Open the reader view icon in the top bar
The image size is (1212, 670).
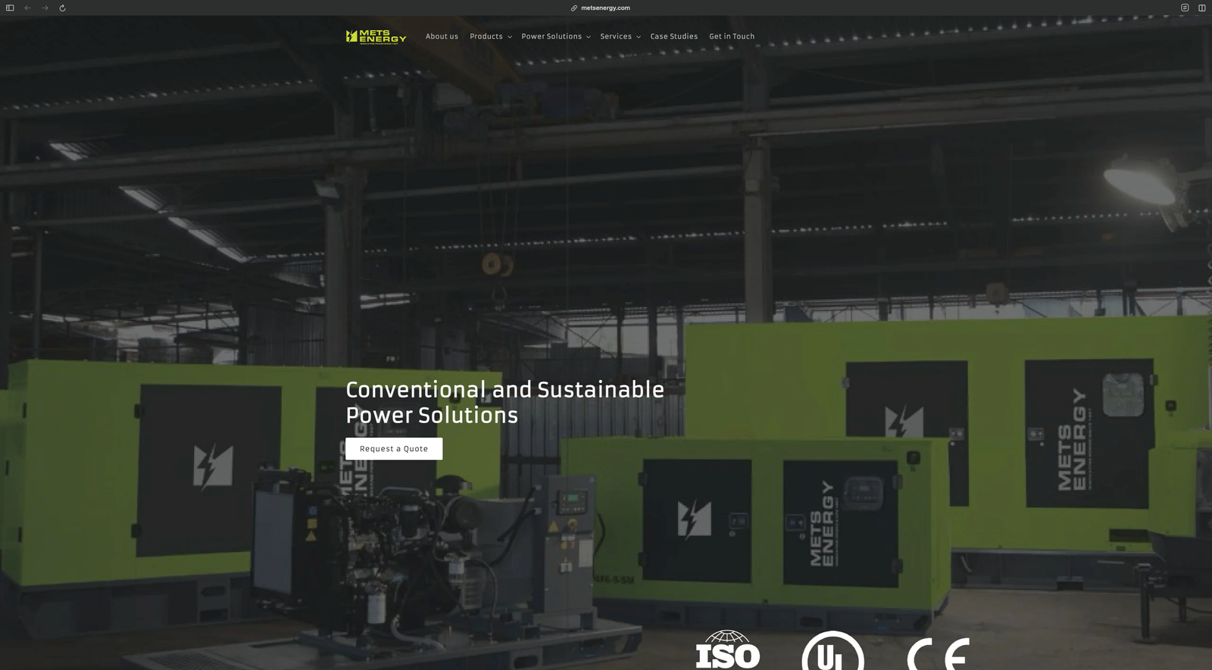click(x=1185, y=8)
